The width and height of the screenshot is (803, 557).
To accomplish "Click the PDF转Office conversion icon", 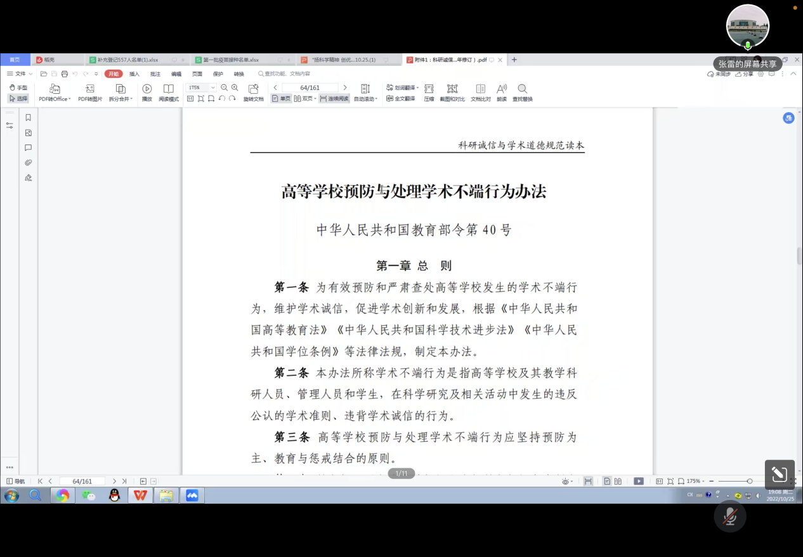I will (55, 89).
